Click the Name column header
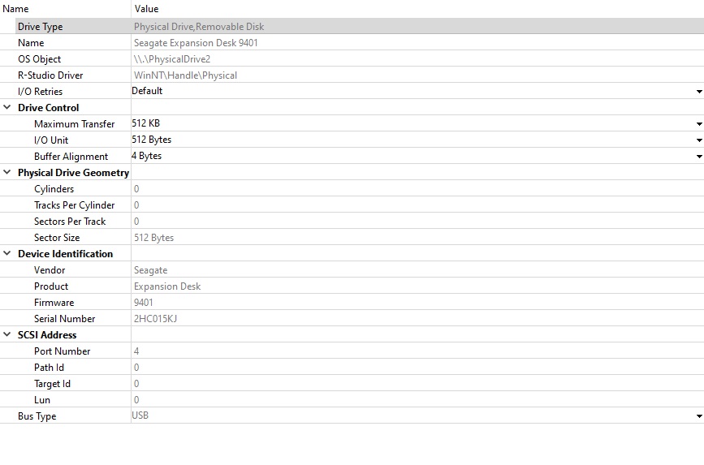Image resolution: width=704 pixels, height=465 pixels. (15, 9)
